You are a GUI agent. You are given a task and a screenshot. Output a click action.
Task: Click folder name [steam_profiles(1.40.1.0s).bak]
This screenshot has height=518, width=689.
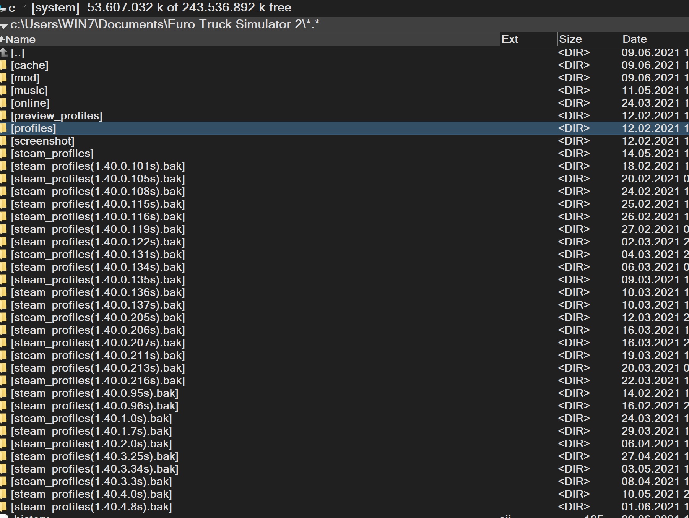(92, 419)
